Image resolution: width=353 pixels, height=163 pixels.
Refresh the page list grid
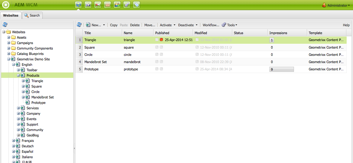(x=79, y=25)
